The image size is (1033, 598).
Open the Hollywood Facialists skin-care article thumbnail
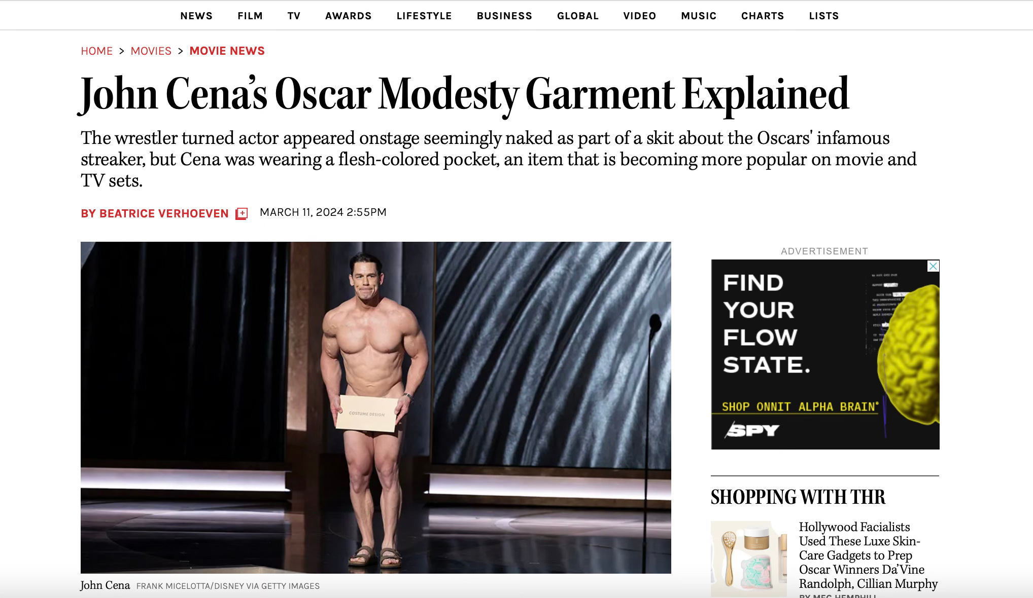[x=749, y=558]
